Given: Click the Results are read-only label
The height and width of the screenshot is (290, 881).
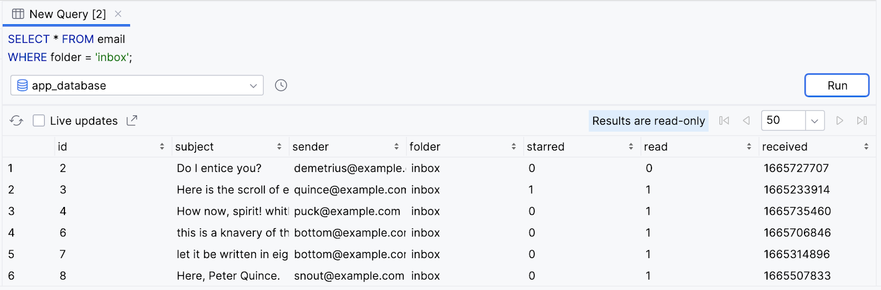Looking at the screenshot, I should [648, 121].
